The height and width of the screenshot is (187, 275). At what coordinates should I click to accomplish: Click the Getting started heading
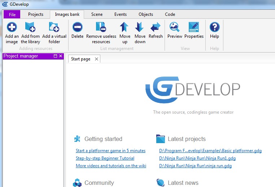[103, 139]
